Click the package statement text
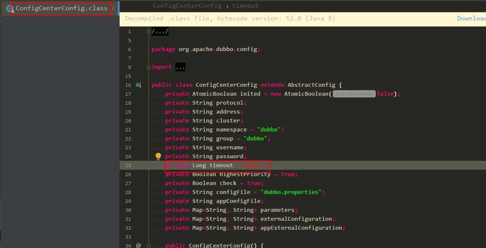The image size is (486, 248). point(206,49)
